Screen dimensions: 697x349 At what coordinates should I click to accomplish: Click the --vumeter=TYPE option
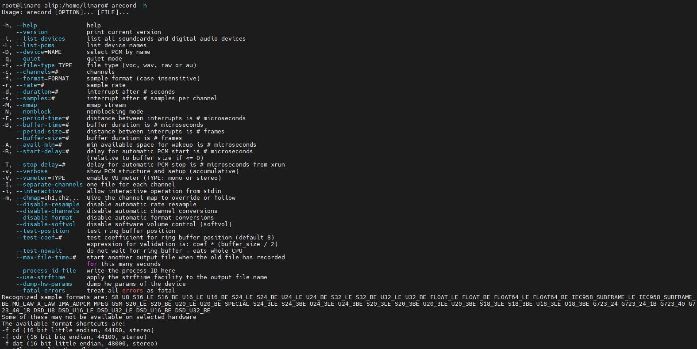(41, 178)
